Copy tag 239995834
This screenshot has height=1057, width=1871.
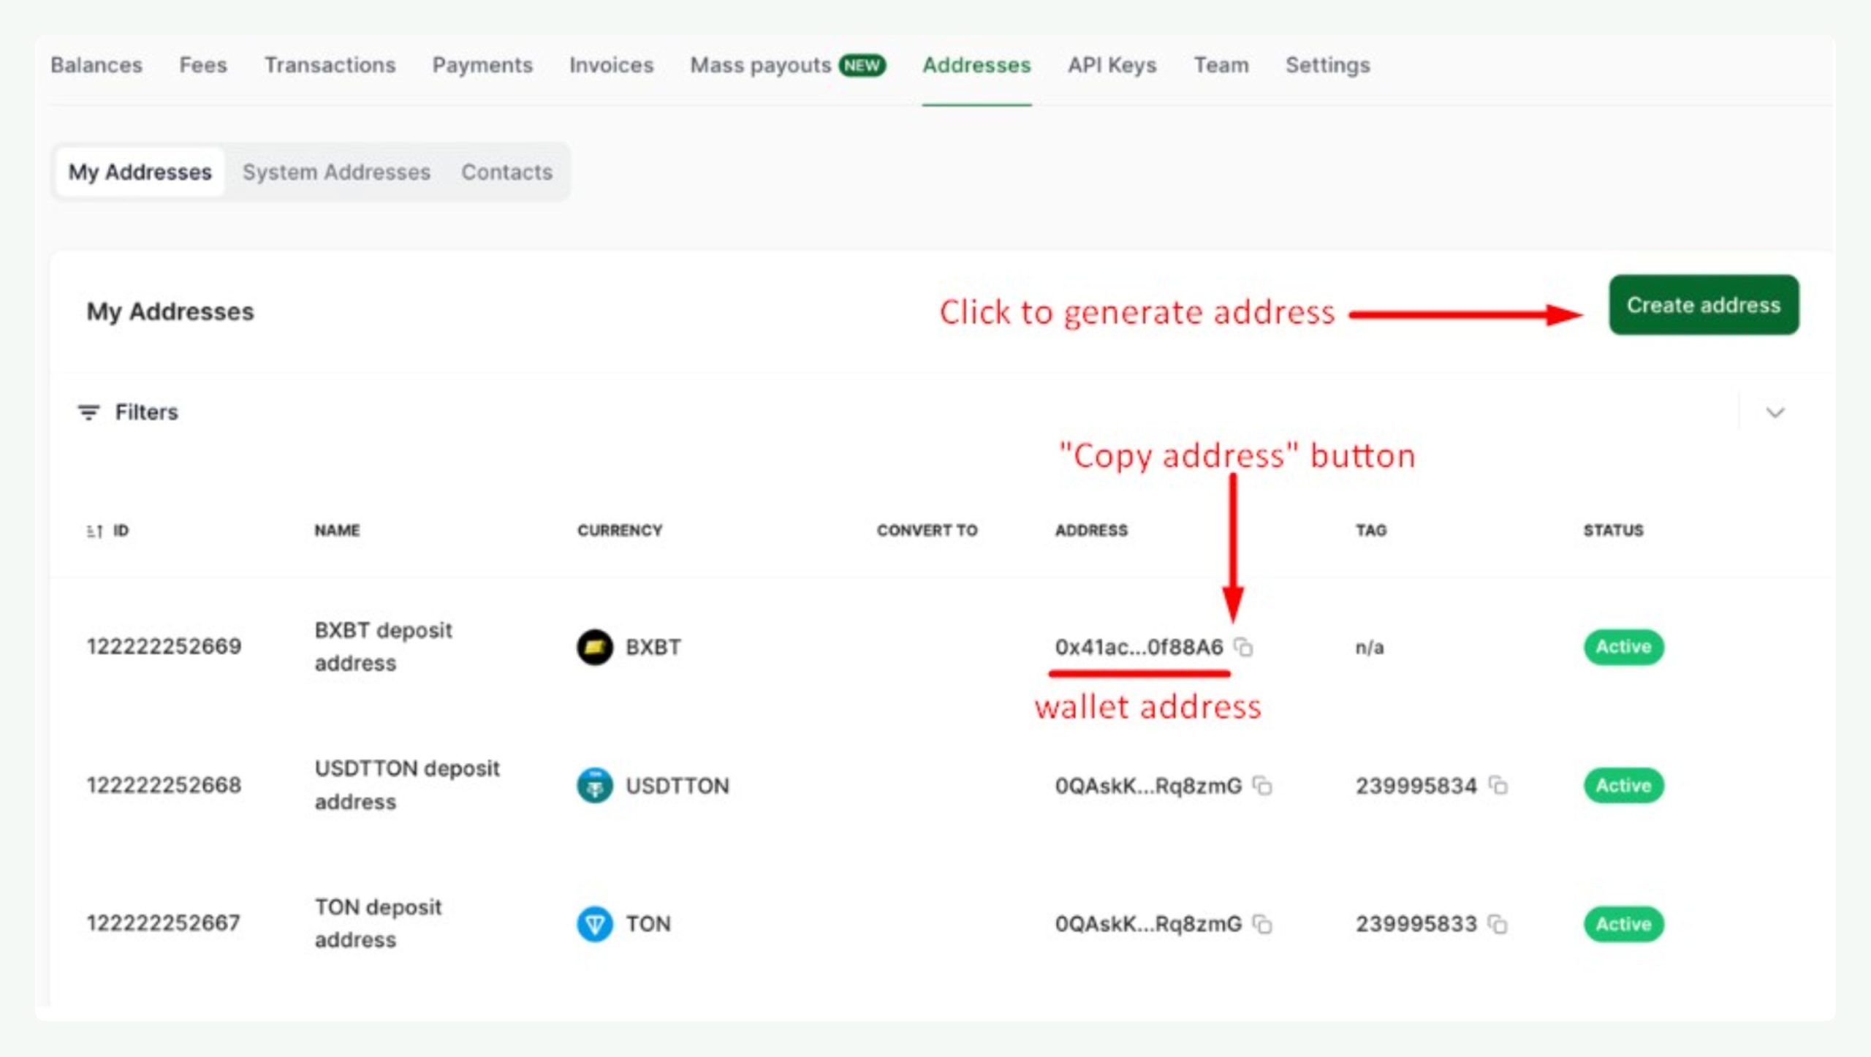tap(1498, 786)
